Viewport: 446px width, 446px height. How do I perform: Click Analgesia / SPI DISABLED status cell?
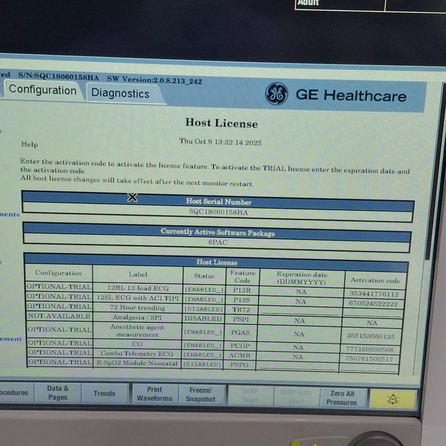tap(203, 319)
